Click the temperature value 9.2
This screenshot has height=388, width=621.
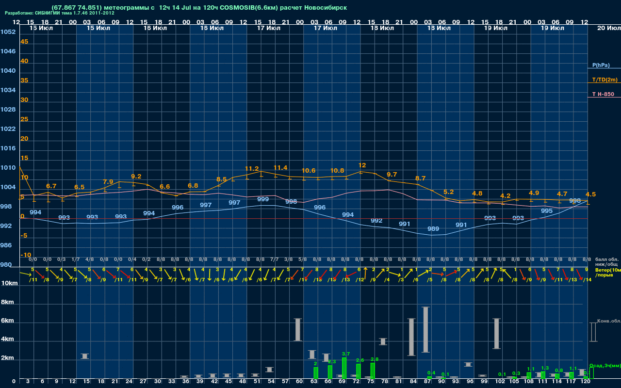pyautogui.click(x=136, y=177)
